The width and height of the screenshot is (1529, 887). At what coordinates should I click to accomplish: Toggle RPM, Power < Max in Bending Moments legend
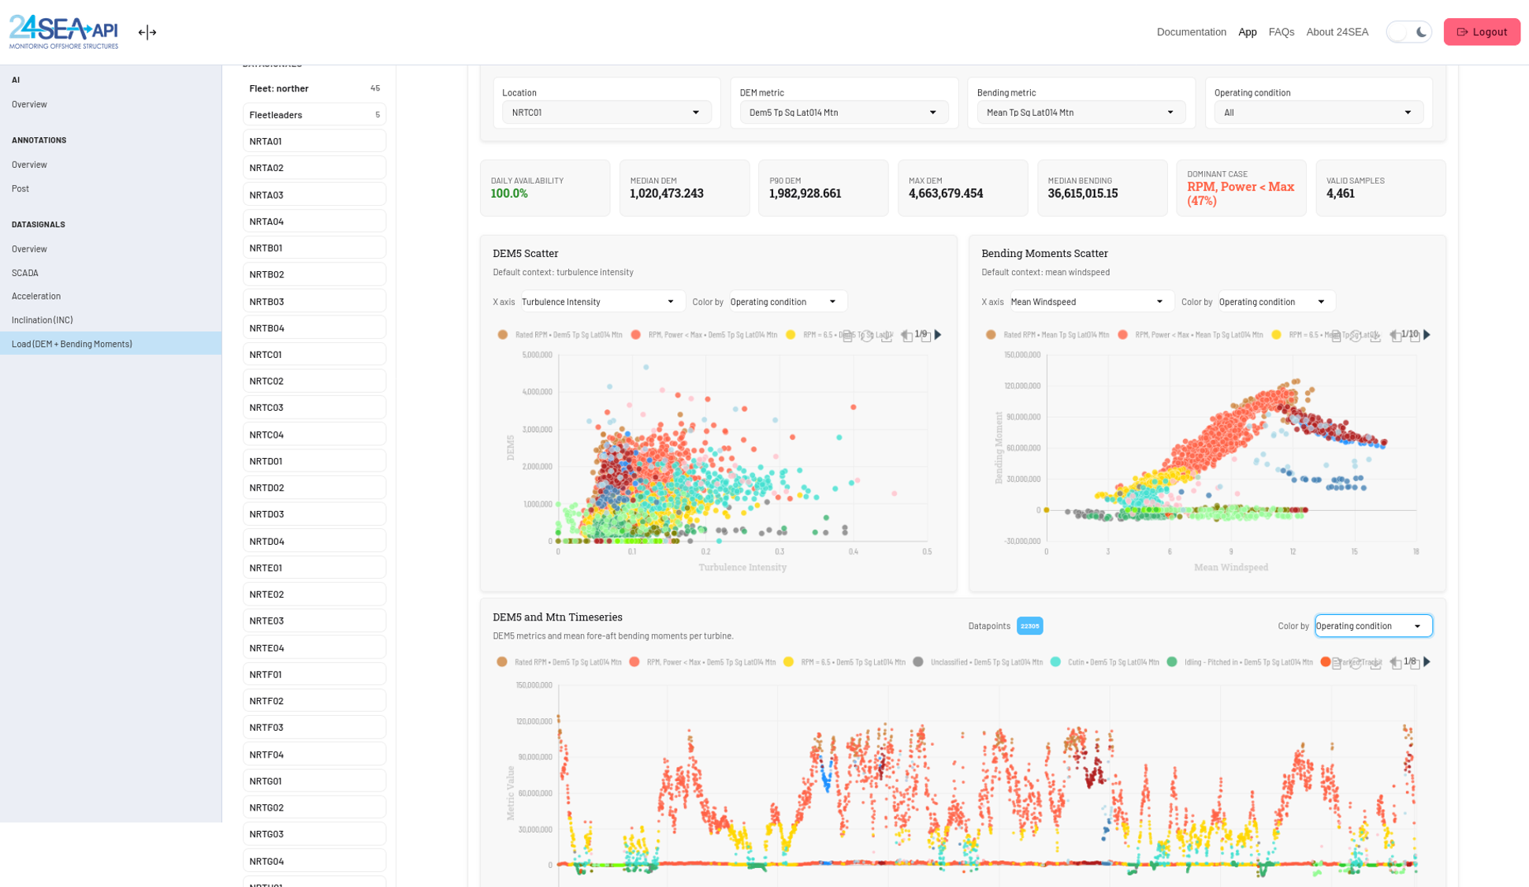coord(1189,334)
